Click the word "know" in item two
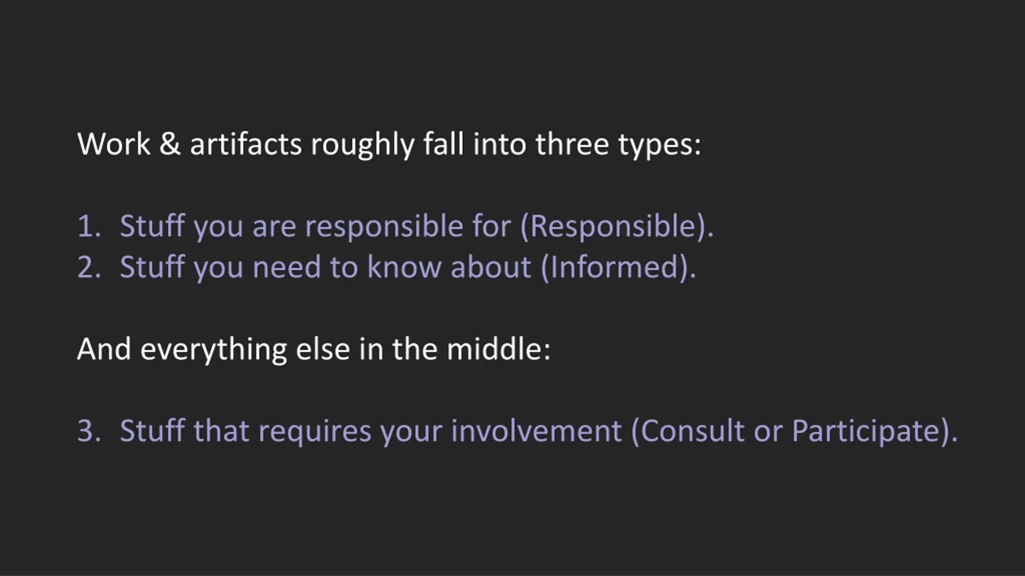Screen dimensions: 1025x576 (404, 266)
